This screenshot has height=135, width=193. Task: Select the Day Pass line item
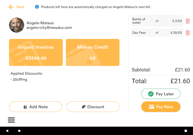coord(157,33)
